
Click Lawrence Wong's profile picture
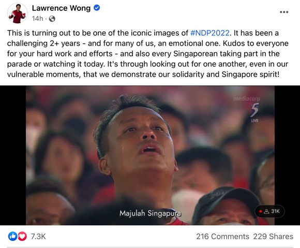(x=18, y=13)
